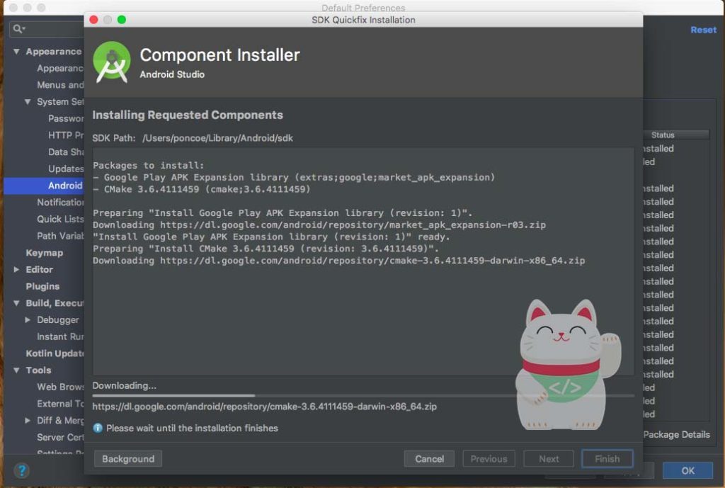This screenshot has height=488, width=725.
Task: Collapse the Tools section
Action: (x=17, y=370)
